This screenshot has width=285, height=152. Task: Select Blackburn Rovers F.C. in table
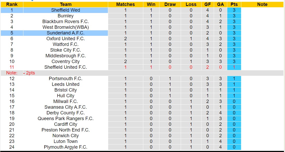click(66, 22)
